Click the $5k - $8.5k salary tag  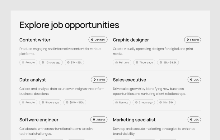168,62
